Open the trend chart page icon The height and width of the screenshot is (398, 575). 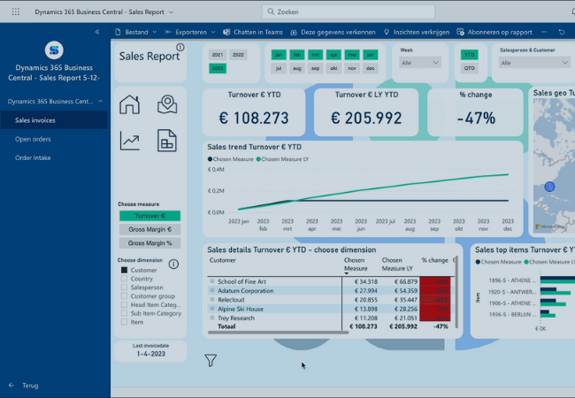click(x=129, y=142)
